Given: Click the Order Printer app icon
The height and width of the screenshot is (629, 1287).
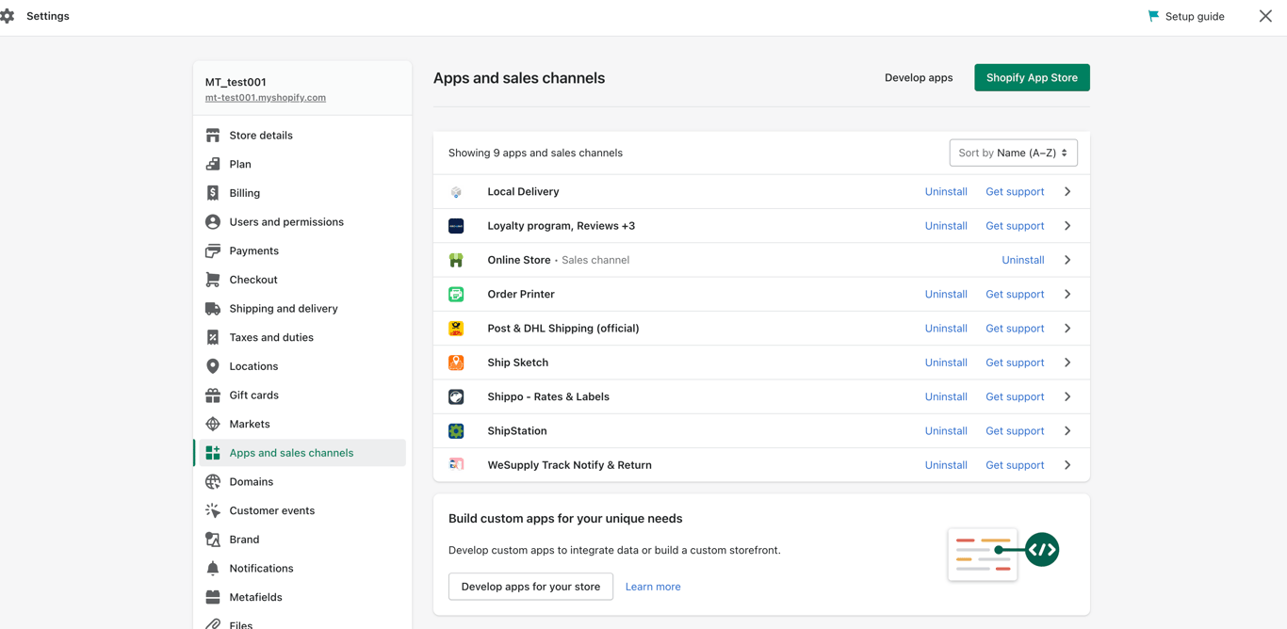Looking at the screenshot, I should point(456,295).
